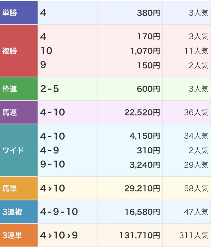Viewport: 211px width, 247px height.
Task: Select the 29,210円 exacta payout
Action: 142,188
